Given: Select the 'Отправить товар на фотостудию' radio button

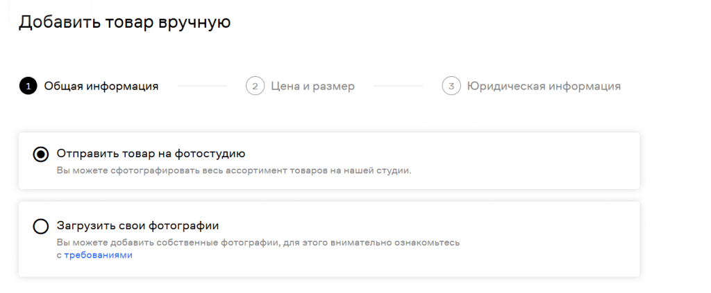Looking at the screenshot, I should 41,154.
